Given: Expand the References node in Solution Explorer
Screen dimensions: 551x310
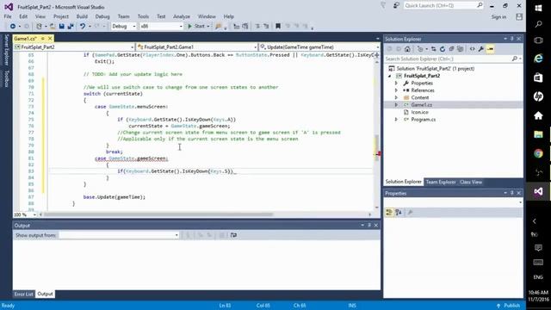Looking at the screenshot, I should coord(396,90).
